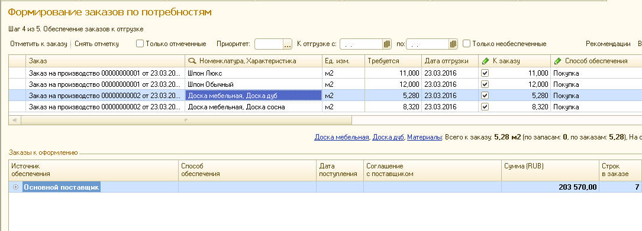642x231 pixels.
Task: Uncheck К заказу for Доска дуб row
Action: 485,95
